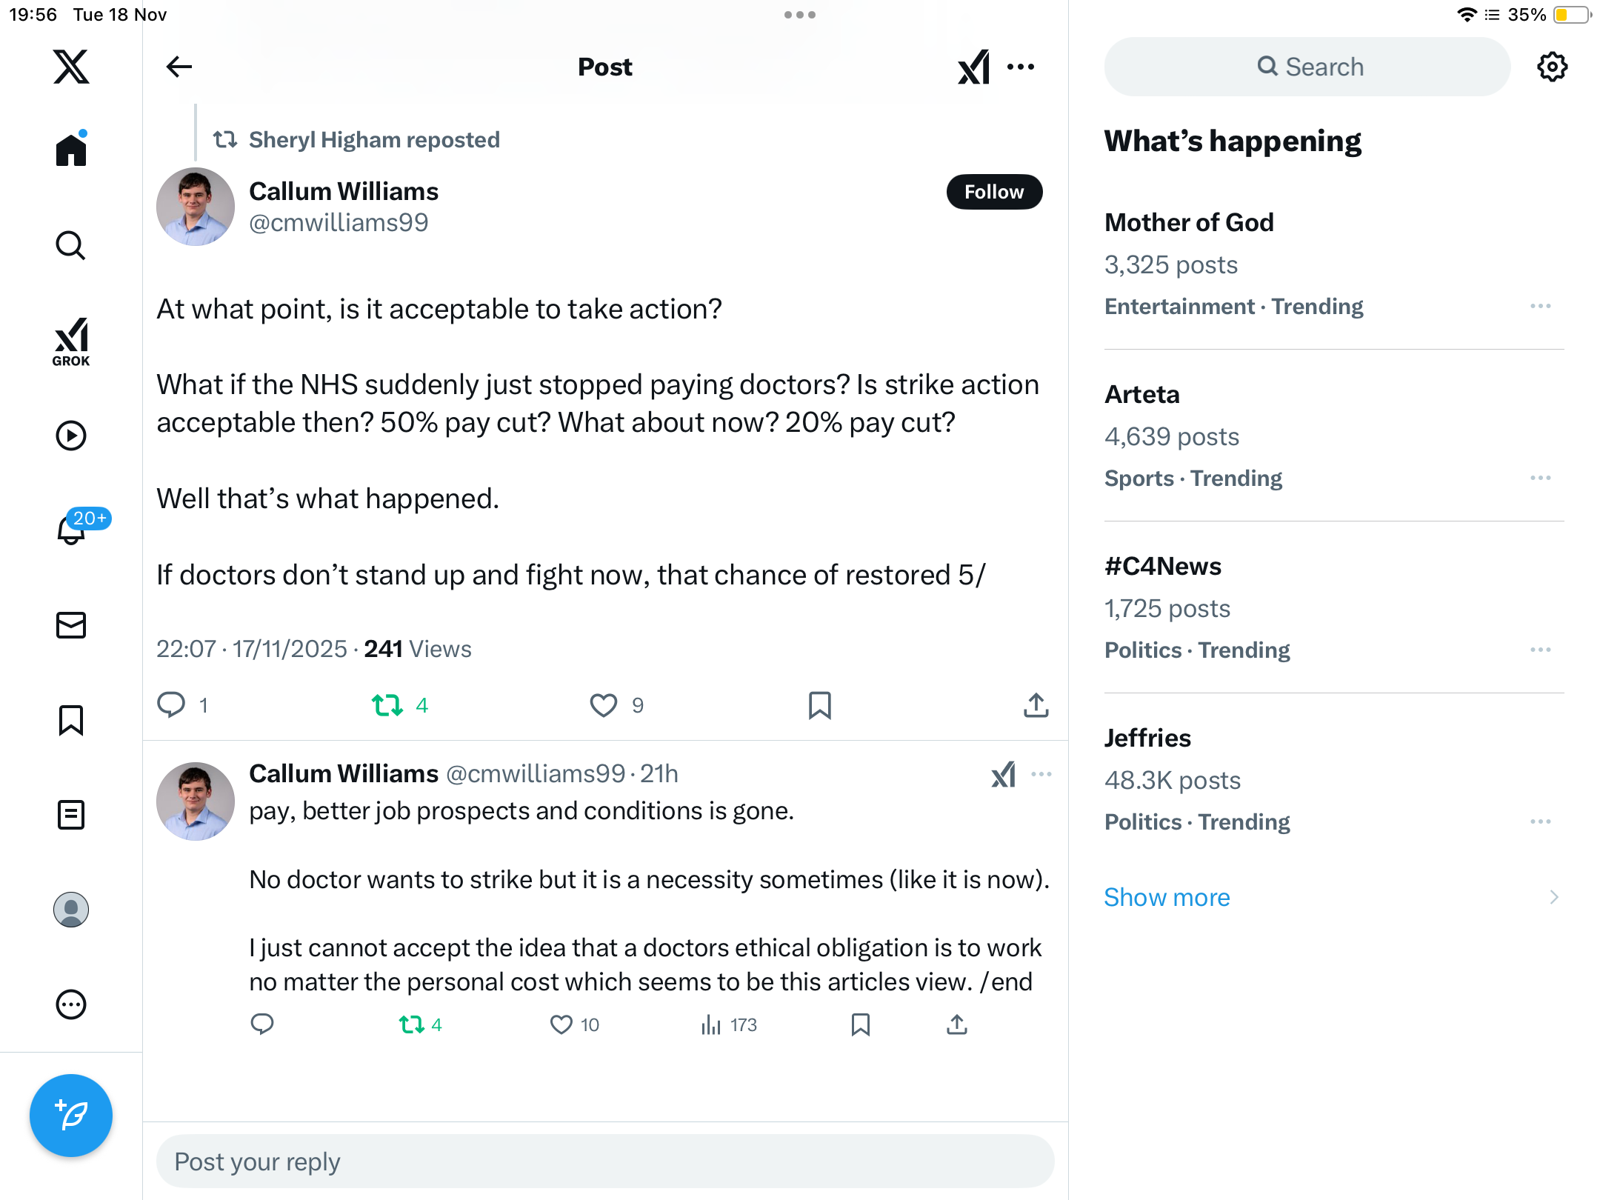Screen dimensions: 1600x1200
Task: Click the Search input box
Action: pyautogui.click(x=1307, y=67)
